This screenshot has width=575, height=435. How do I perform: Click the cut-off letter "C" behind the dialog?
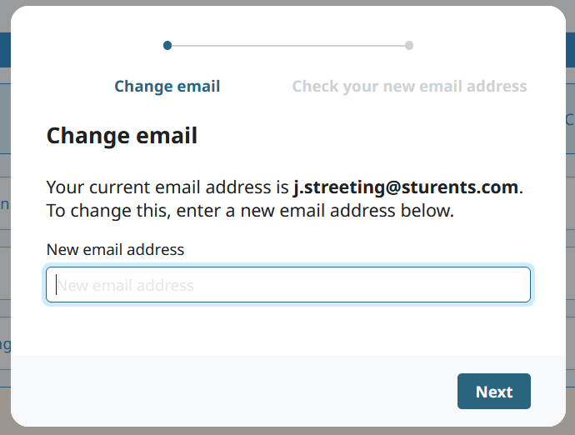[570, 119]
